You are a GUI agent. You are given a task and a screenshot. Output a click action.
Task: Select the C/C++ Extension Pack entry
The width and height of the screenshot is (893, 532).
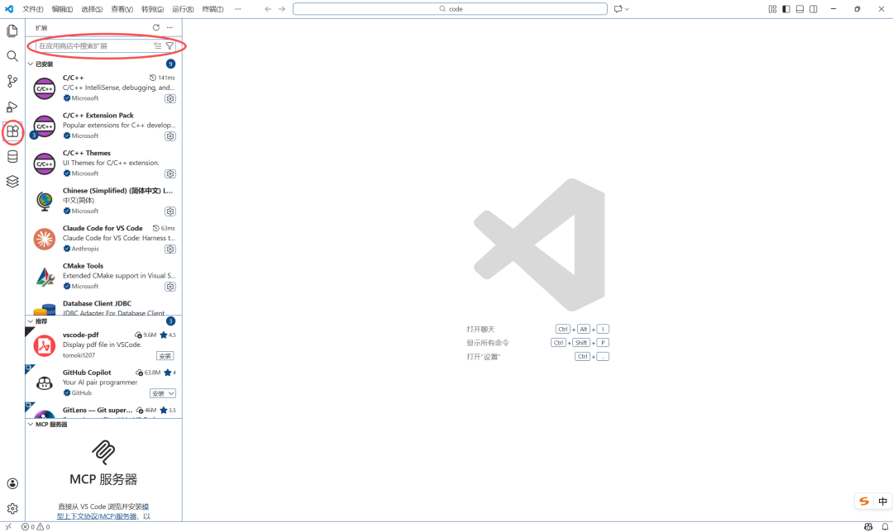[x=103, y=126]
